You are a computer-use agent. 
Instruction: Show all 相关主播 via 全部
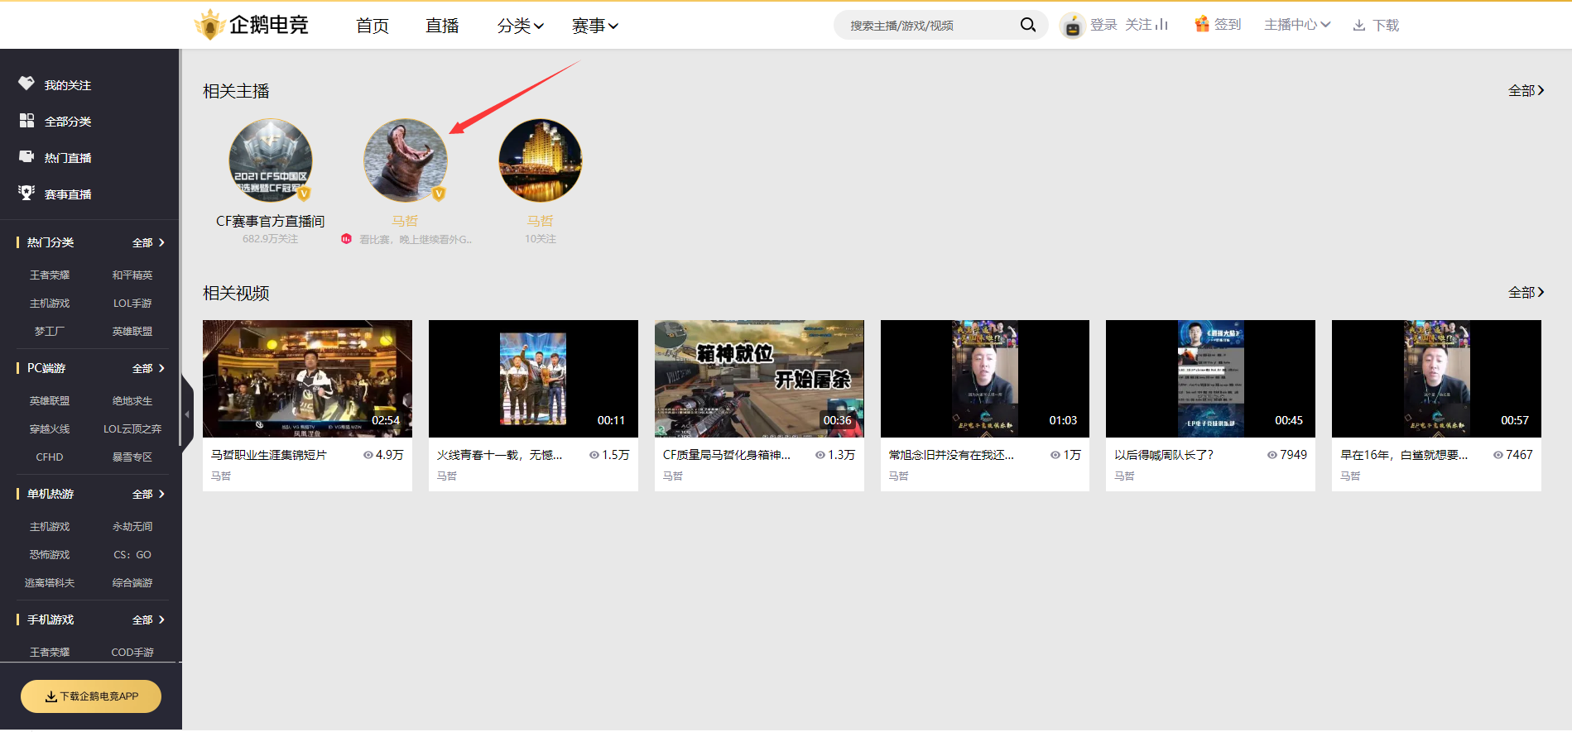click(x=1526, y=90)
